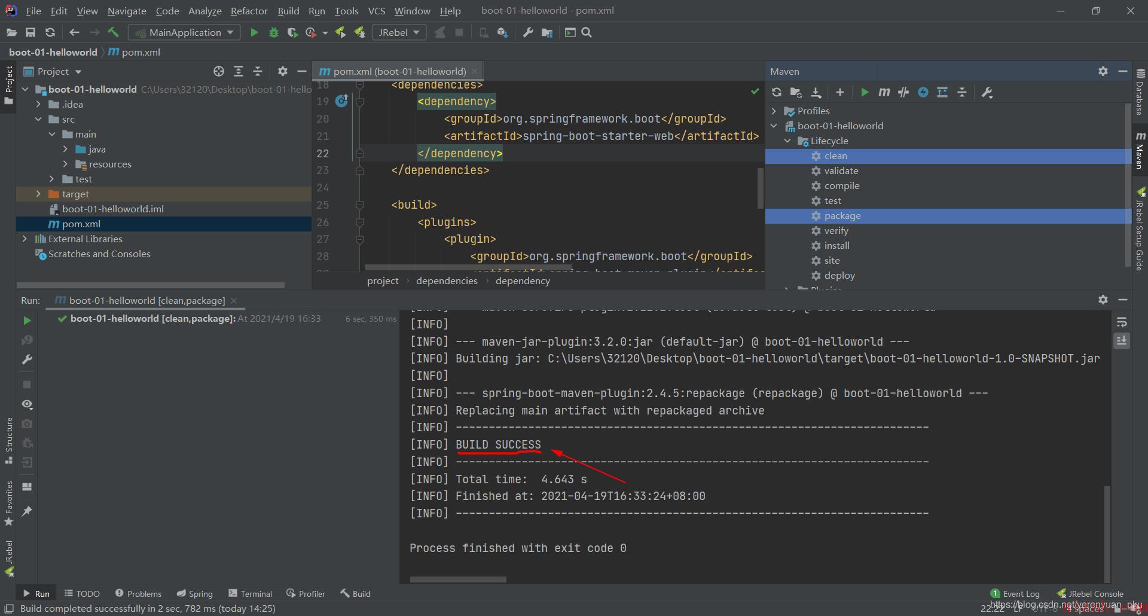
Task: Open Event Log
Action: click(1015, 593)
